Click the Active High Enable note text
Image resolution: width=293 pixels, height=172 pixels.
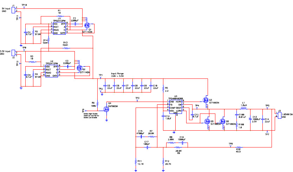[92, 116]
